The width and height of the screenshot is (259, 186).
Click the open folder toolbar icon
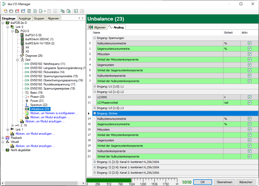11,11
